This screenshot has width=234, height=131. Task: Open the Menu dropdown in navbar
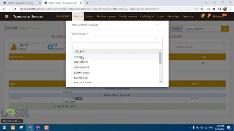tap(78, 16)
